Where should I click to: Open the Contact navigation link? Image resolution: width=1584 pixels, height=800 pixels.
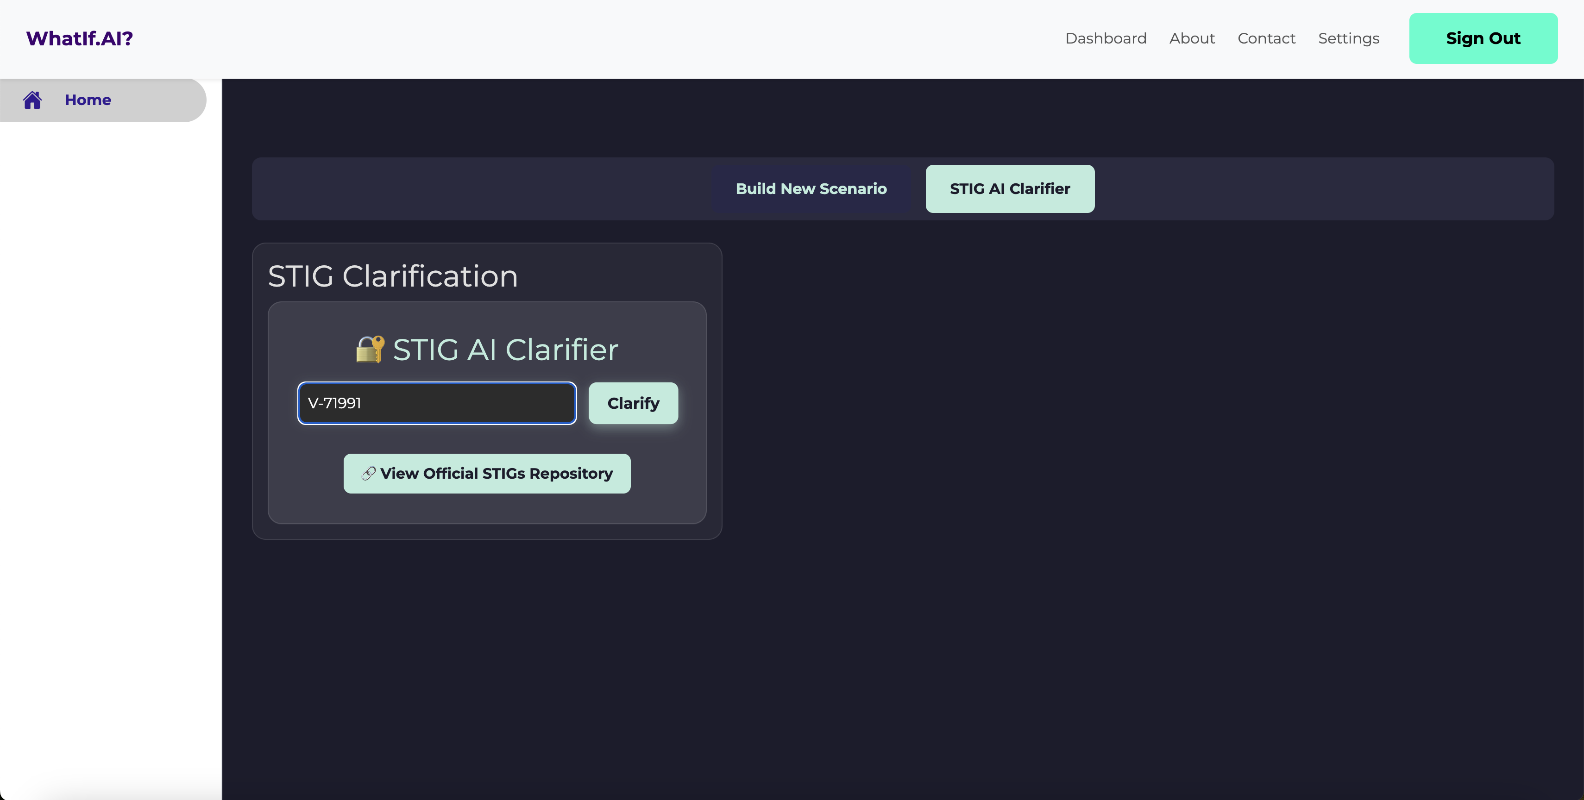pyautogui.click(x=1266, y=38)
